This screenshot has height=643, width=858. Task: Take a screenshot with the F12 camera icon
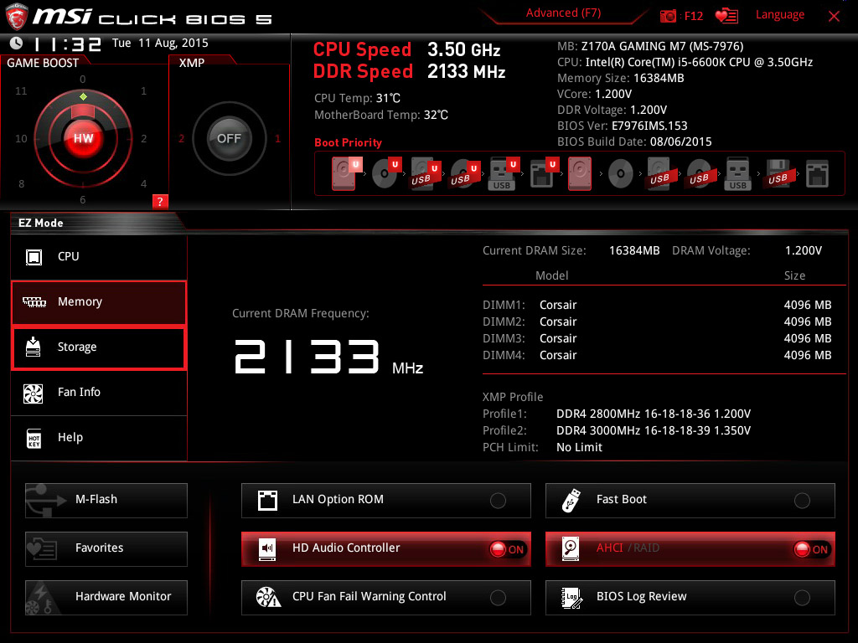(668, 16)
